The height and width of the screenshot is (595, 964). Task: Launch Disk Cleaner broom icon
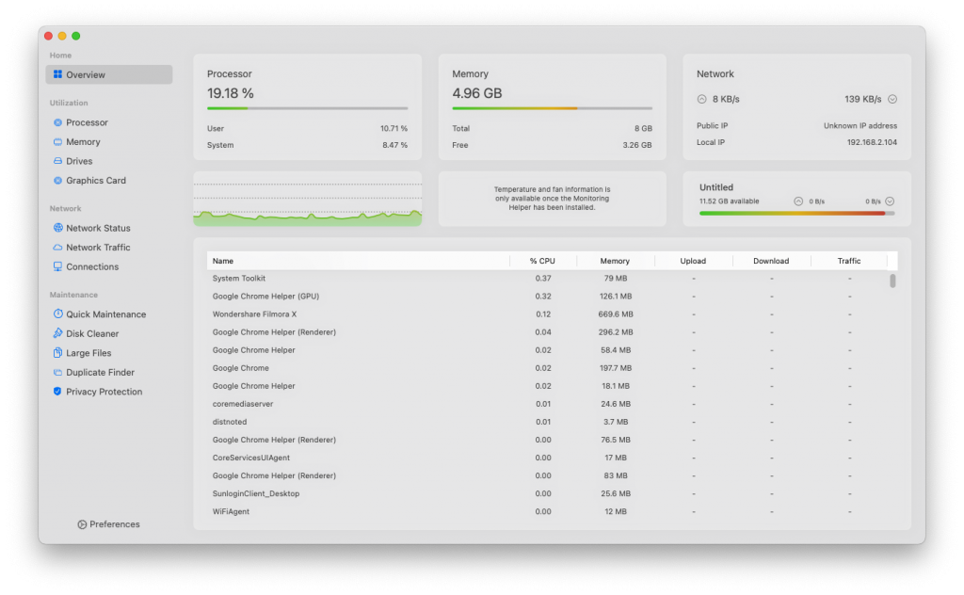[57, 333]
